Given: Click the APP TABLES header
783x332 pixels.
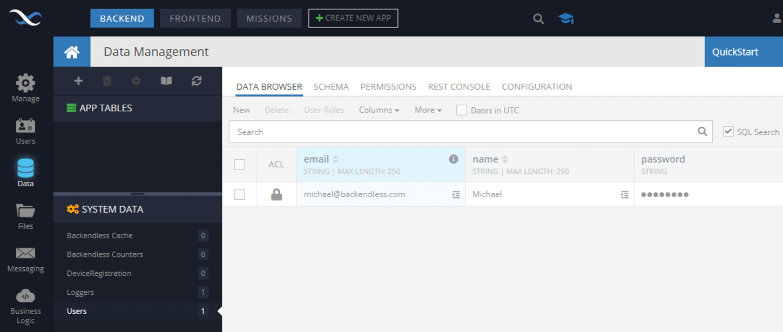Looking at the screenshot, I should [x=138, y=108].
